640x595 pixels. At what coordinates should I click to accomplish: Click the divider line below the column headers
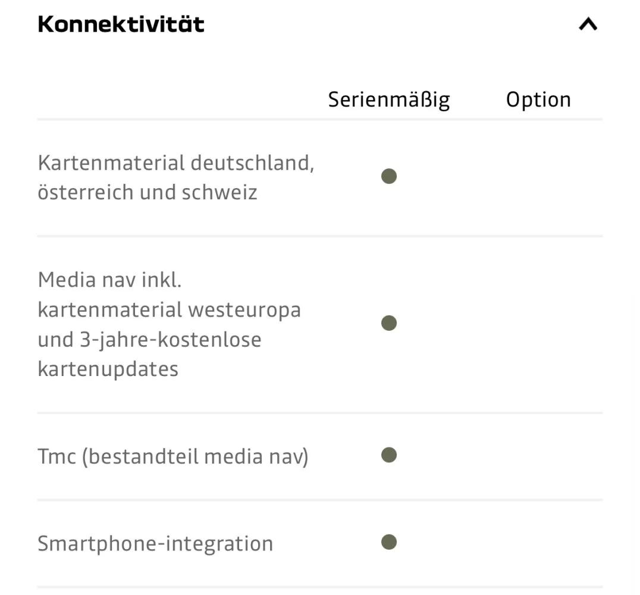point(319,120)
